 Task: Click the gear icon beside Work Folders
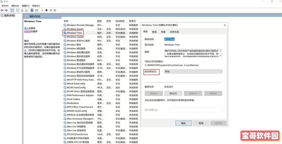point(65,99)
